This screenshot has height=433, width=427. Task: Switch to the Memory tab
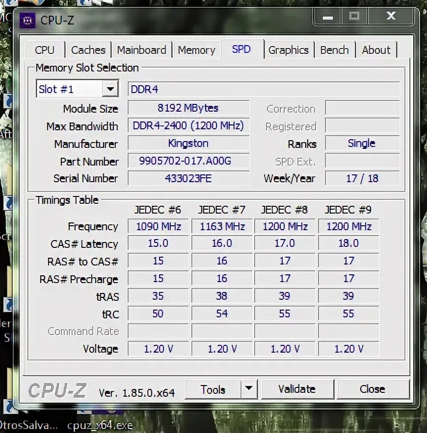(x=196, y=49)
